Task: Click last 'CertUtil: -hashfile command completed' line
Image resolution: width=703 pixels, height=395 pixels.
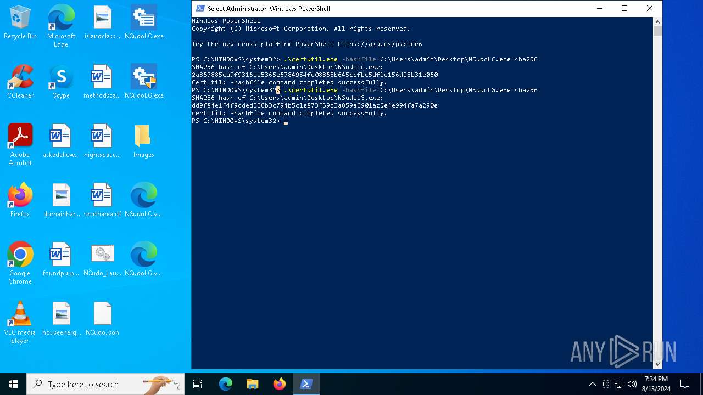Action: point(289,113)
